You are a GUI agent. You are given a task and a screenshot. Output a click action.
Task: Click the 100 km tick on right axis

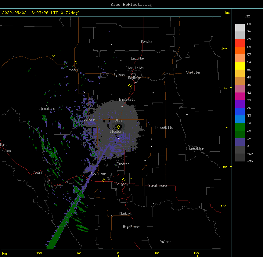tap(224, 48)
